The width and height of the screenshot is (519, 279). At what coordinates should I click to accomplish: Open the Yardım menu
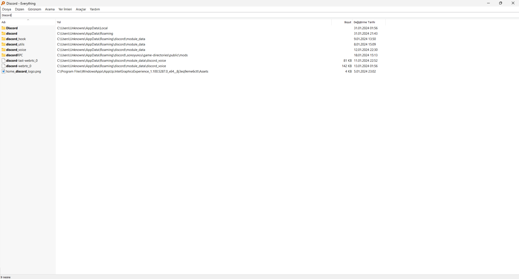click(x=95, y=9)
